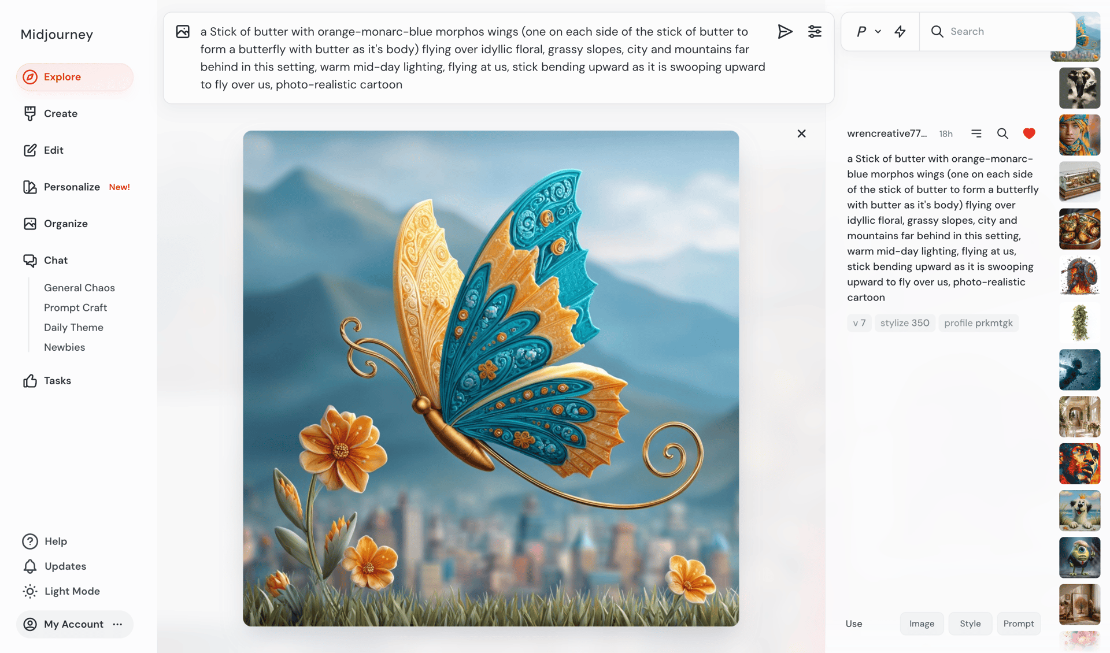Enable fast mode with the lightning icon
Viewport: 1110px width, 653px height.
pos(900,31)
